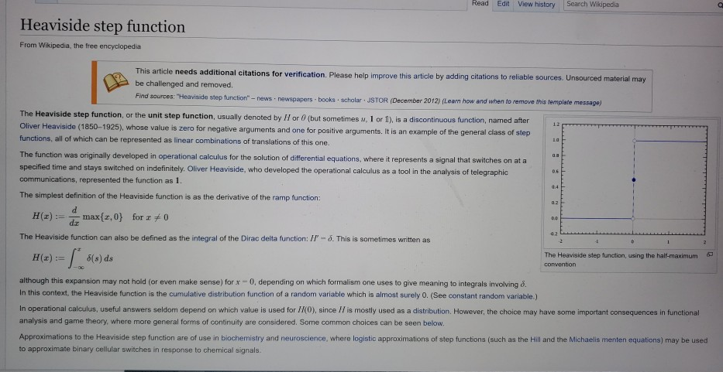This screenshot has width=723, height=372.
Task: Open the first 'Oliver Heaviside' link (1850–1925)
Action: pyautogui.click(x=48, y=126)
